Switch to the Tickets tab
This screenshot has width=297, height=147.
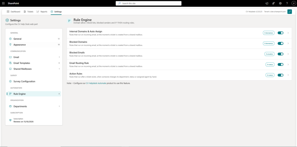click(28, 12)
